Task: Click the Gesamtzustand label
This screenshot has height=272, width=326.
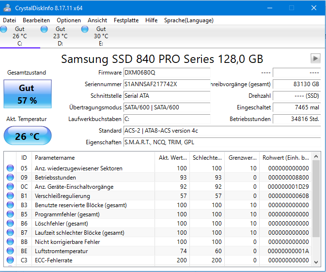Action: [x=27, y=73]
